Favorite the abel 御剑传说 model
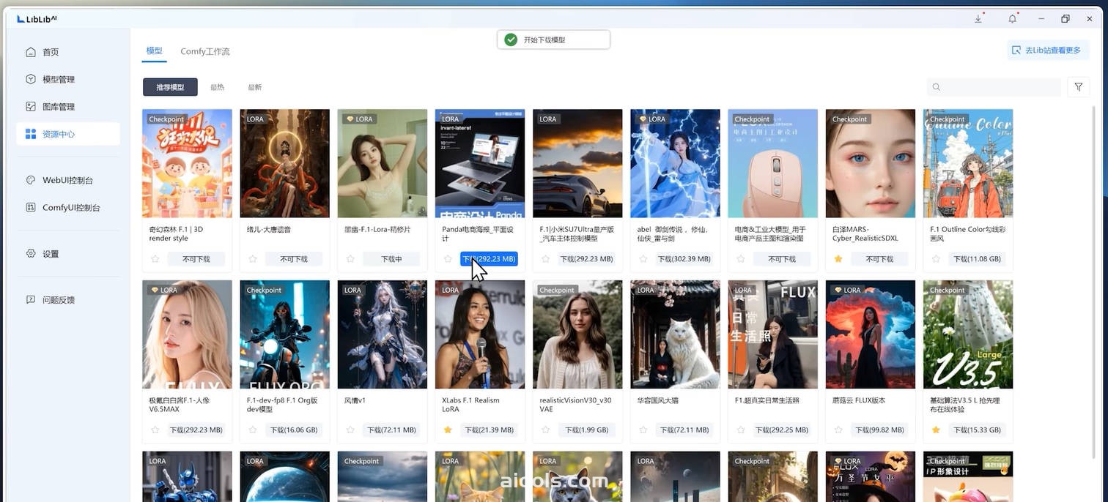 coord(643,259)
